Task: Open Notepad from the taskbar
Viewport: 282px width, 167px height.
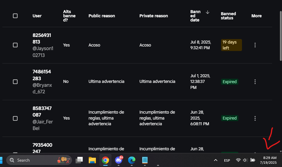Action: pos(145,160)
